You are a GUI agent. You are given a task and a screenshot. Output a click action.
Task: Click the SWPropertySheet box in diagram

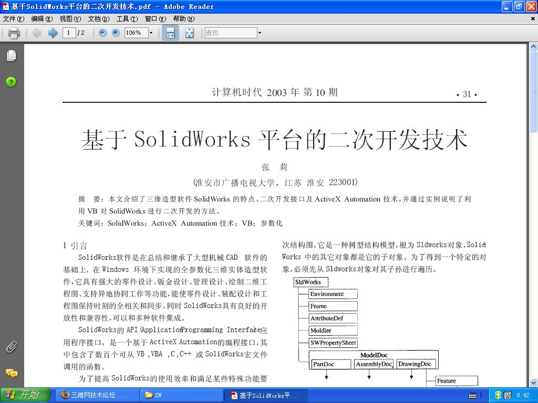coord(333,343)
